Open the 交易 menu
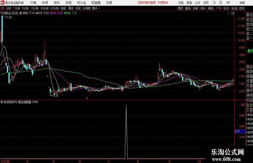This screenshot has height=163, width=253. 109,3
